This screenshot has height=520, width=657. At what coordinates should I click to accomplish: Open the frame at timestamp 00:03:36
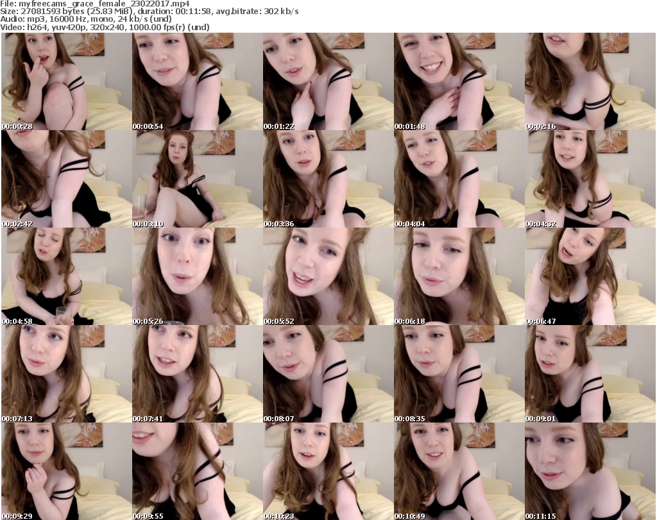[328, 179]
